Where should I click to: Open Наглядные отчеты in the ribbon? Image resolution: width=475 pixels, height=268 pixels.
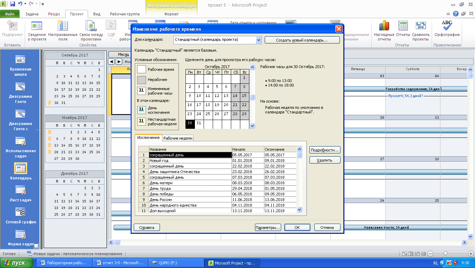(384, 31)
